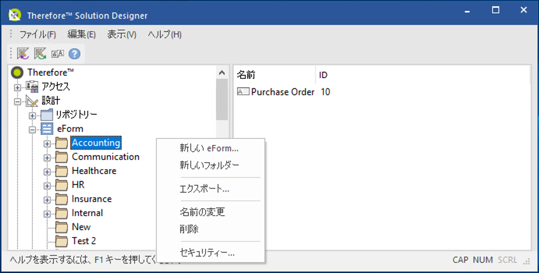Click the Purchase Order form icon
Viewport: 539px width, 273px height.
point(243,91)
